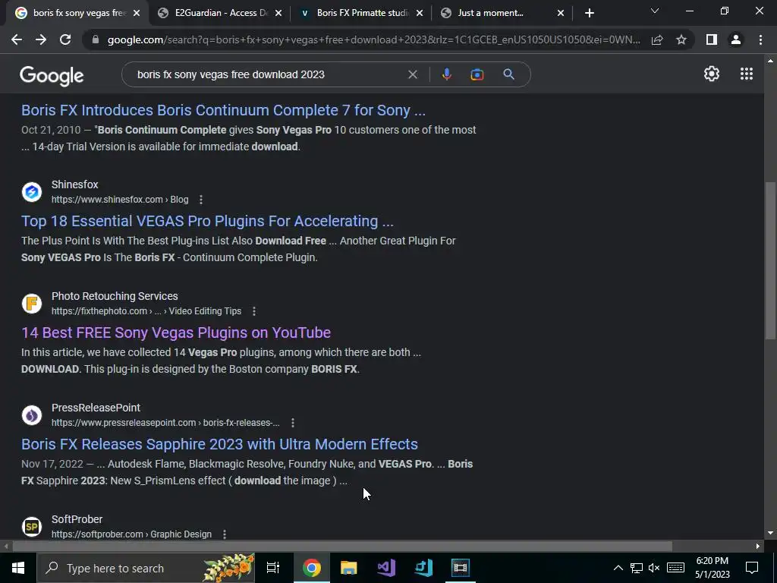The image size is (777, 583).
Task: Click the Photo Retouching Services favicon
Action: [x=32, y=304]
